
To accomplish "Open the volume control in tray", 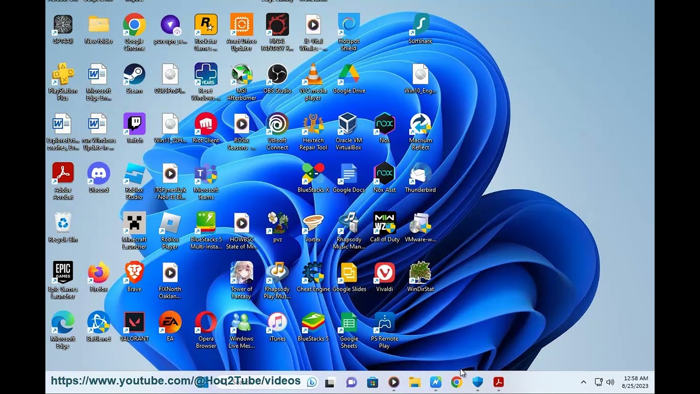I will tap(610, 382).
